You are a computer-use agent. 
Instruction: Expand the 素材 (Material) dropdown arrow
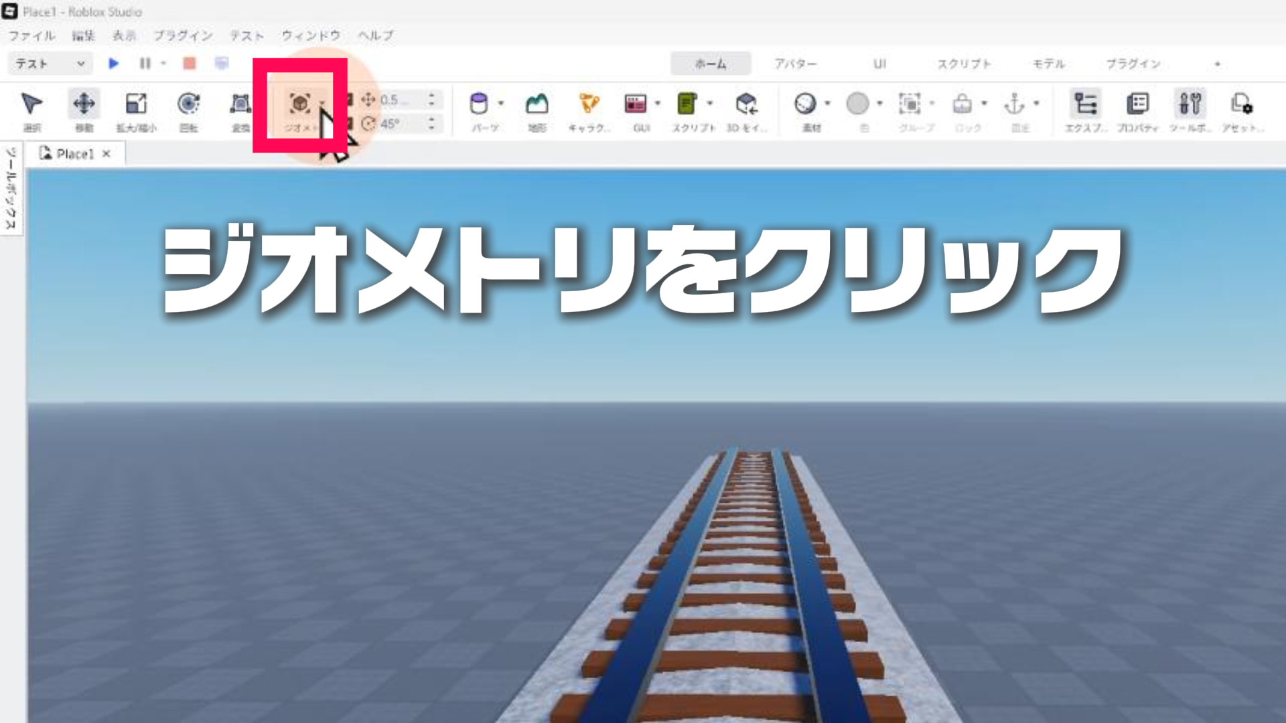[828, 103]
